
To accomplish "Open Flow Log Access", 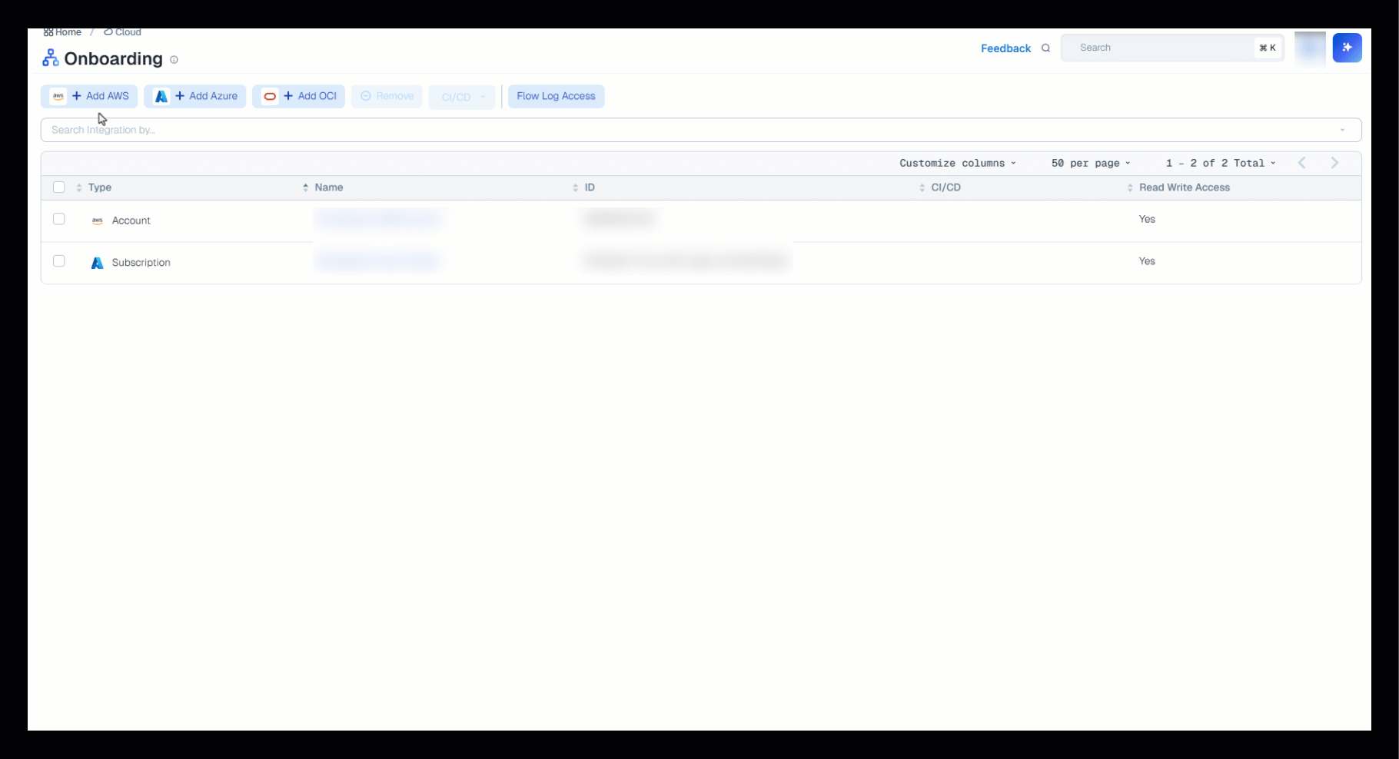I will pyautogui.click(x=557, y=96).
